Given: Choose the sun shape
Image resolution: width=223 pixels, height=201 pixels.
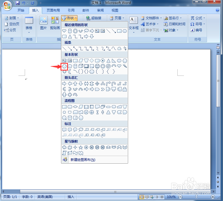Looking at the screenshot, I should 64,72.
